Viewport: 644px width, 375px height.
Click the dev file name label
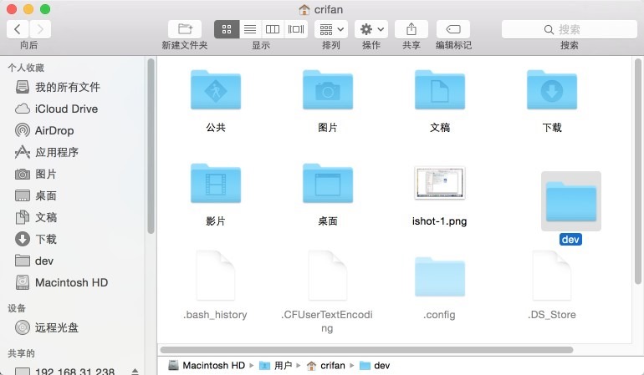tap(570, 239)
